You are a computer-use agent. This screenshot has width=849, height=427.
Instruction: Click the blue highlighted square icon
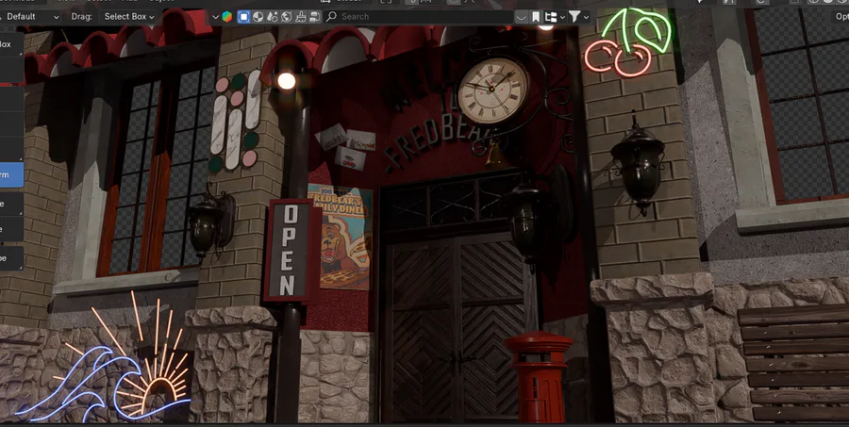click(x=243, y=17)
